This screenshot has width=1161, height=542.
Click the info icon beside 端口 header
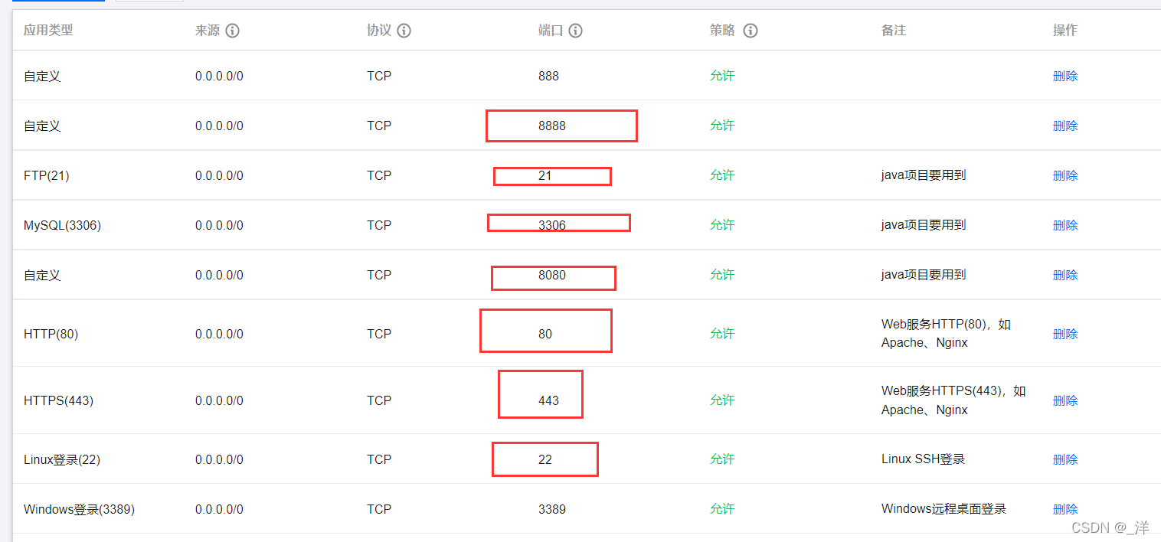pos(576,31)
